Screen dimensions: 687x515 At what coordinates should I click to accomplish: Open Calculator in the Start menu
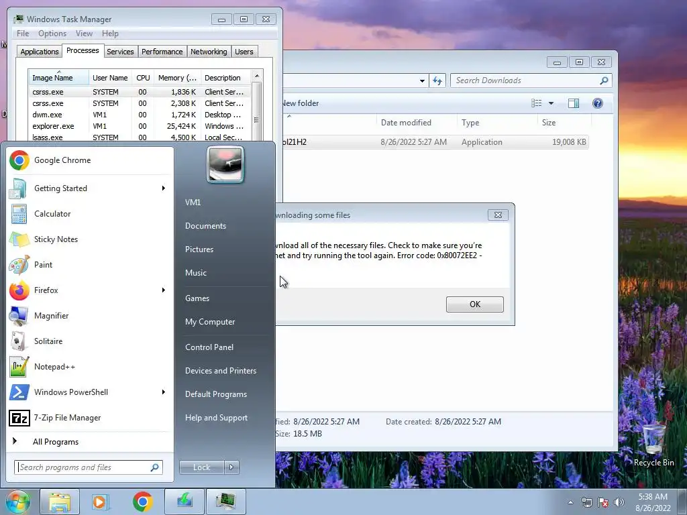(x=90, y=214)
